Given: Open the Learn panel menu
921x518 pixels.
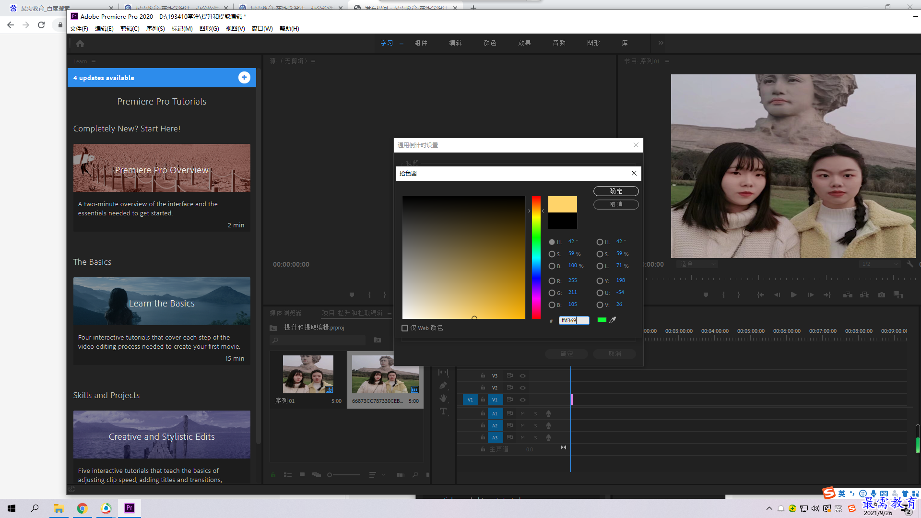Looking at the screenshot, I should 94,61.
